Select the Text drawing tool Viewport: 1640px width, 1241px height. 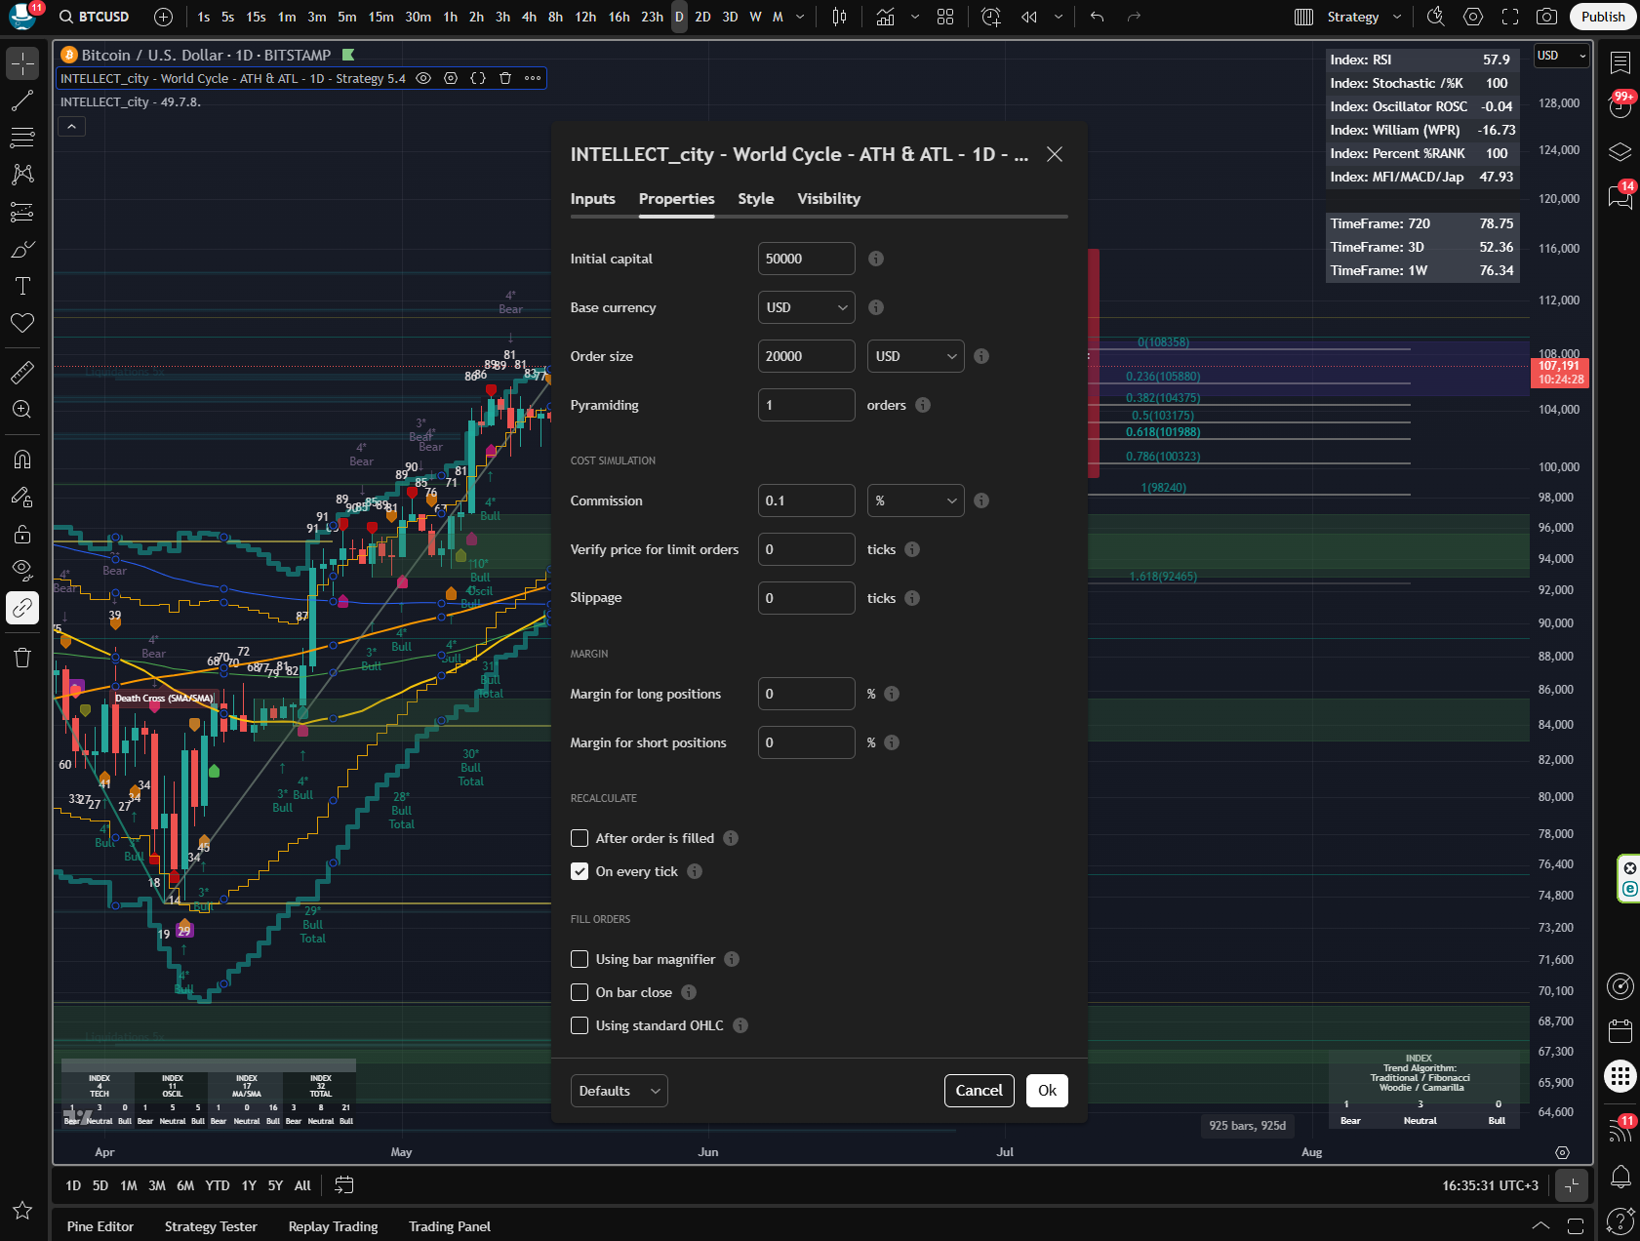coord(22,286)
